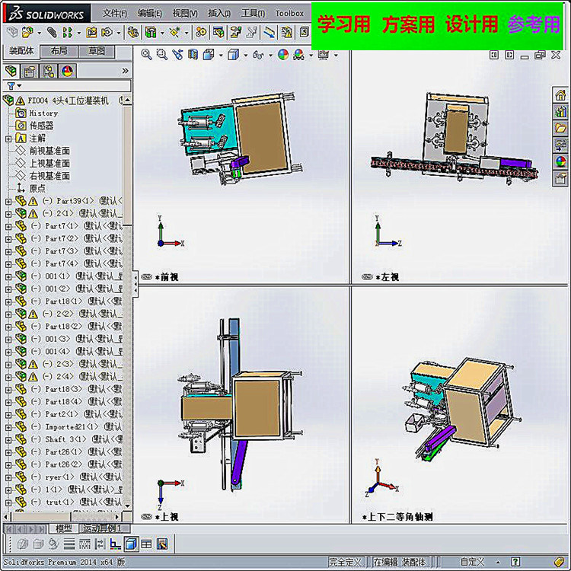Open the 文件(F) menu
This screenshot has width=571, height=571.
coord(115,14)
